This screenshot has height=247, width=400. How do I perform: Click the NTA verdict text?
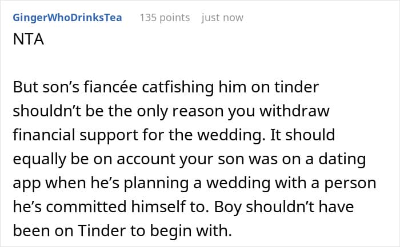29,39
